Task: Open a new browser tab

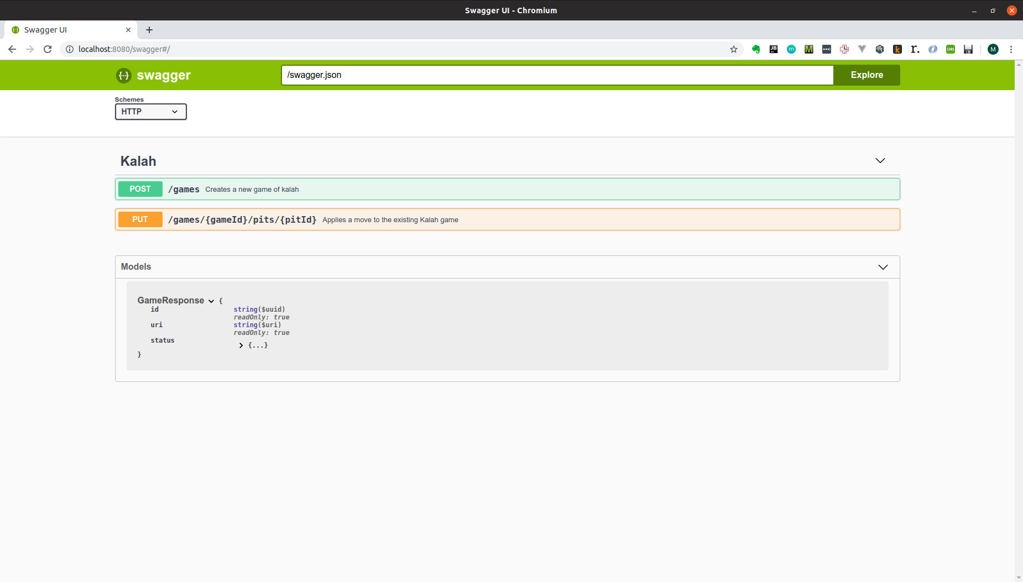Action: pos(149,30)
